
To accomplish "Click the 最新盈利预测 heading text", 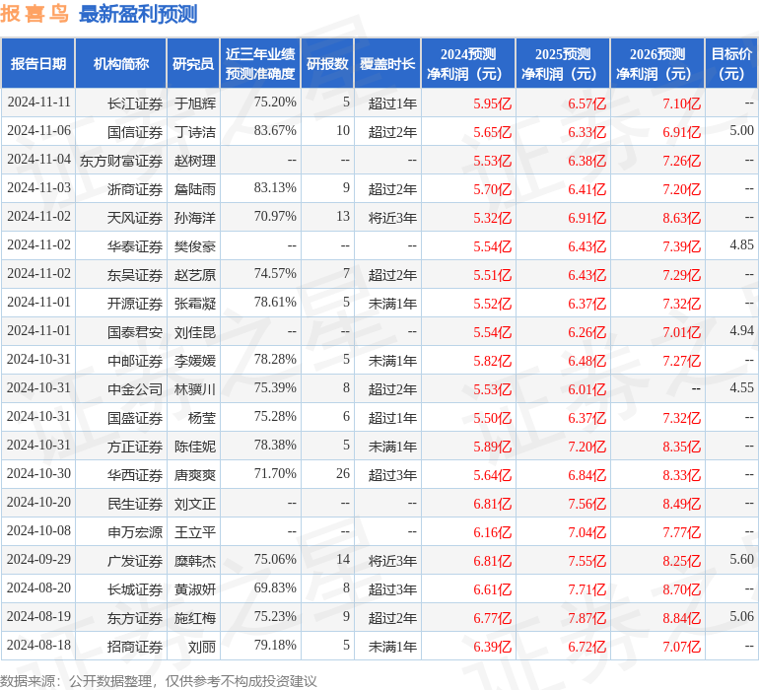I will coord(138,14).
